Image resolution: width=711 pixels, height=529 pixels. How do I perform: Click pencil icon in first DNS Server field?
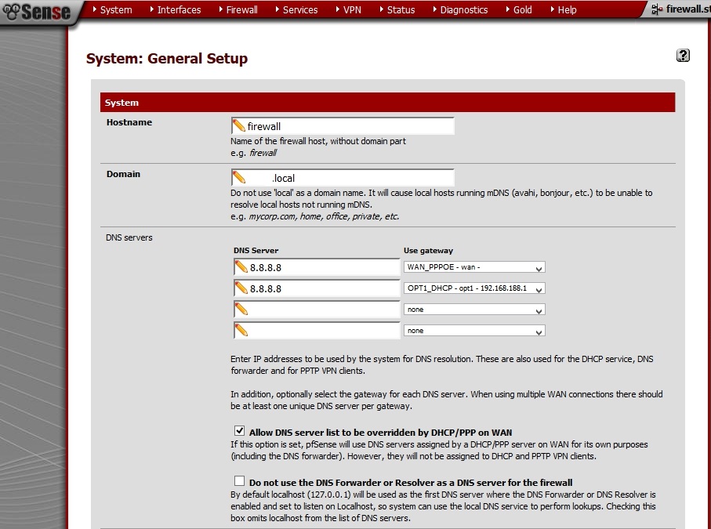pos(241,267)
